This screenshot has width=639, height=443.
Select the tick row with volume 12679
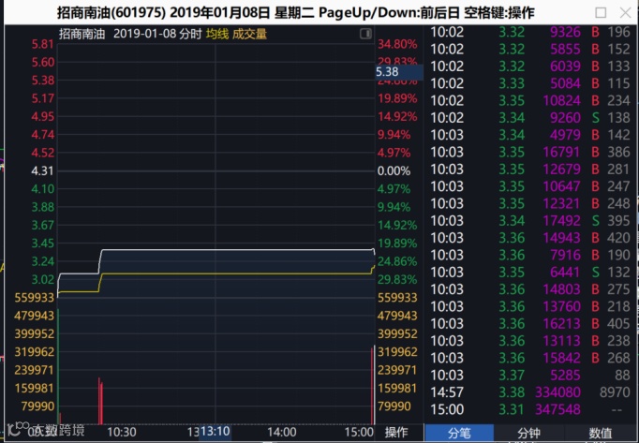(530, 170)
